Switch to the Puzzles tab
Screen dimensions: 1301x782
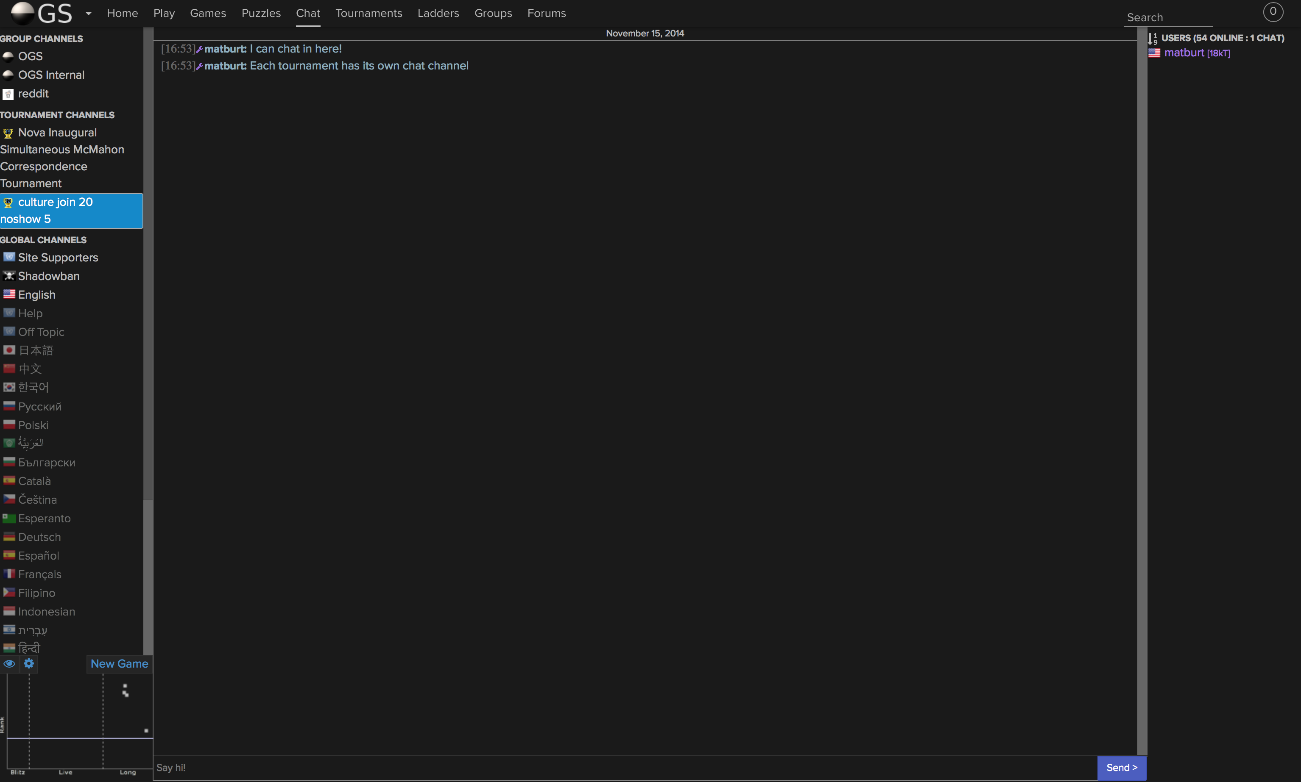pyautogui.click(x=260, y=13)
